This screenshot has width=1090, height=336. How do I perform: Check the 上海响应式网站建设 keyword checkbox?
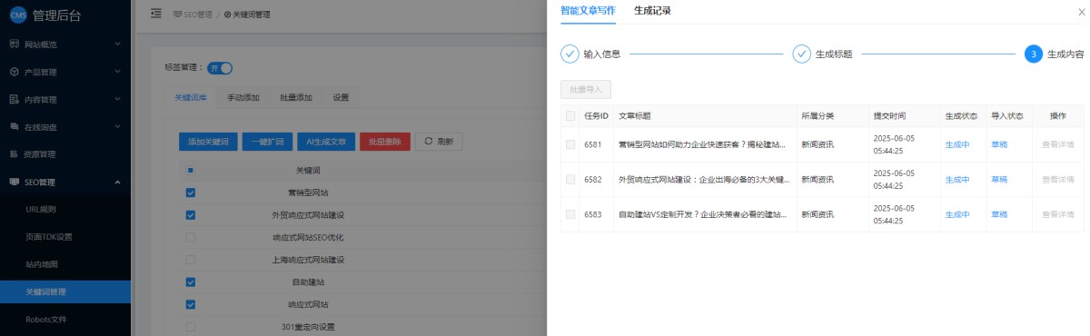[x=190, y=260]
